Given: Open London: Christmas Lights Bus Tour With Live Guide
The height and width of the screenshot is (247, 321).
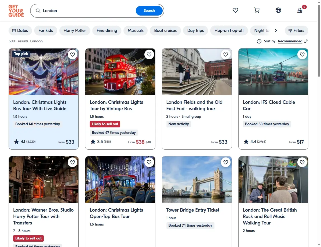Looking at the screenshot, I should pos(40,105).
